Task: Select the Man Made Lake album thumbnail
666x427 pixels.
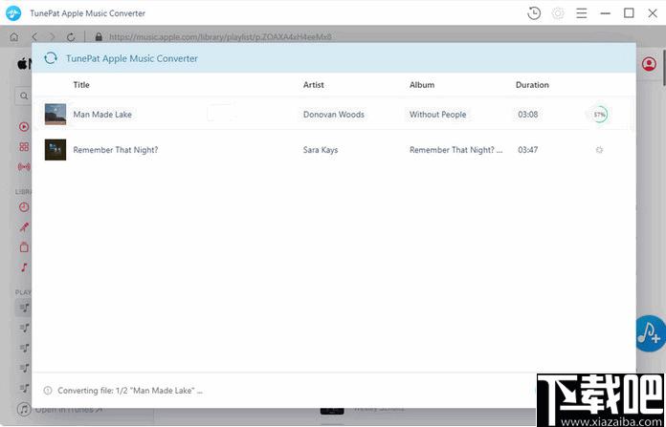Action: coord(55,114)
